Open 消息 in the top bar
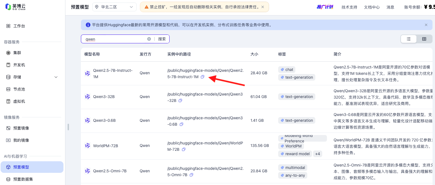 point(390,7)
